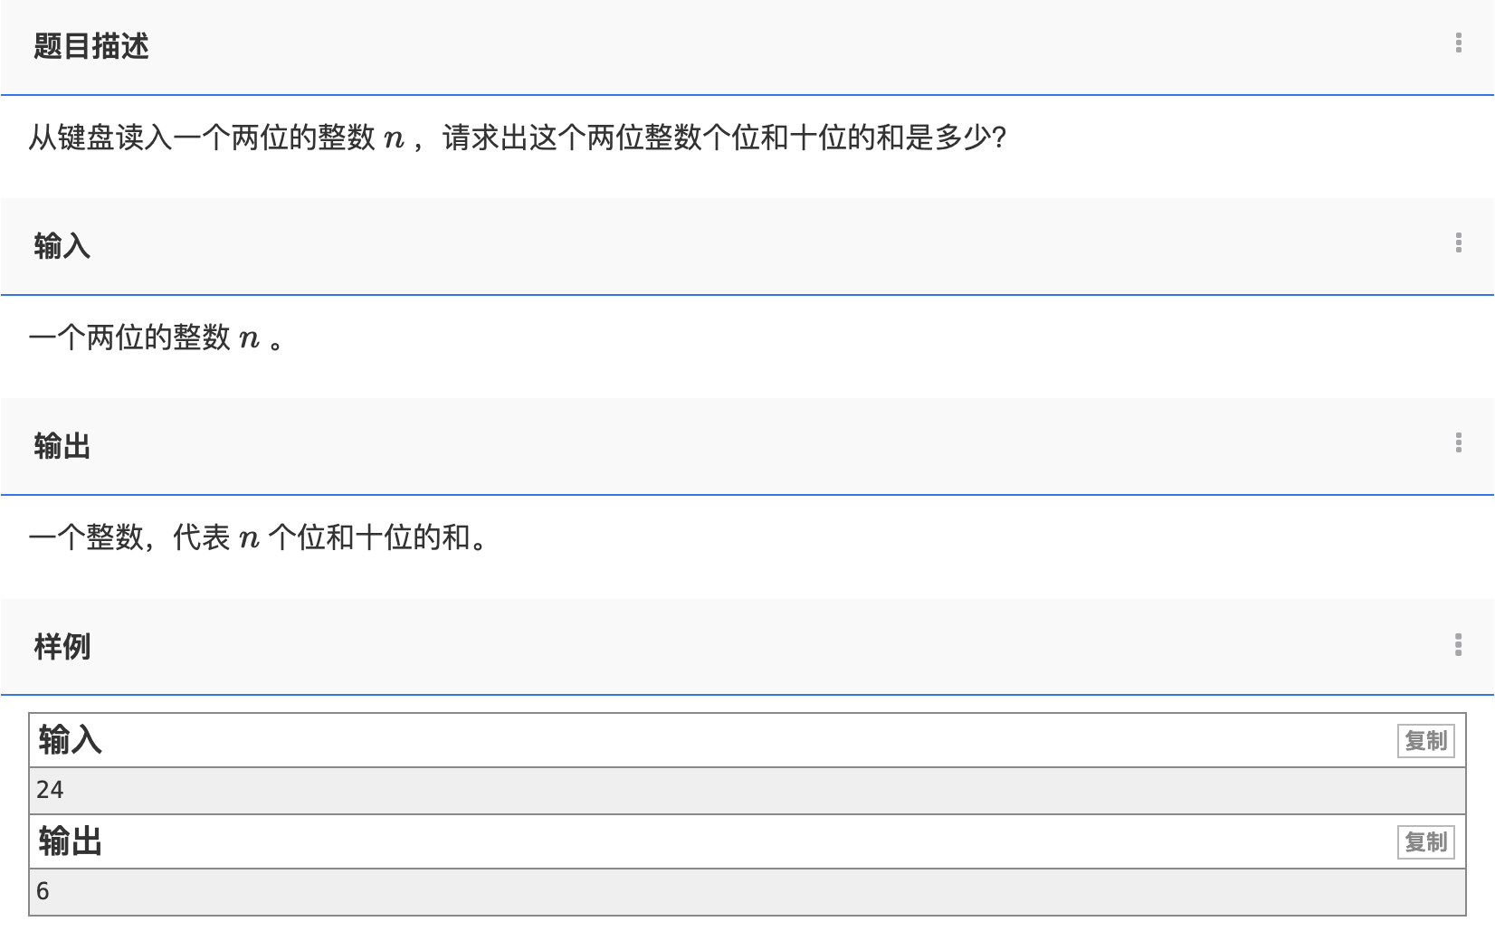Image resolution: width=1495 pixels, height=950 pixels.
Task: Click the 样例 section heading
Action: pos(62,647)
